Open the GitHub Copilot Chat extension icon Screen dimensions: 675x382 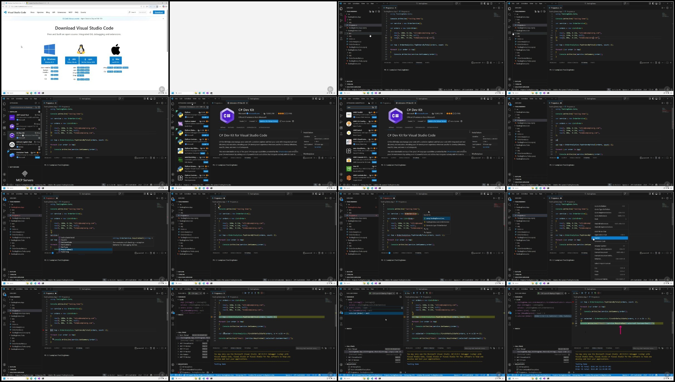(x=12, y=144)
